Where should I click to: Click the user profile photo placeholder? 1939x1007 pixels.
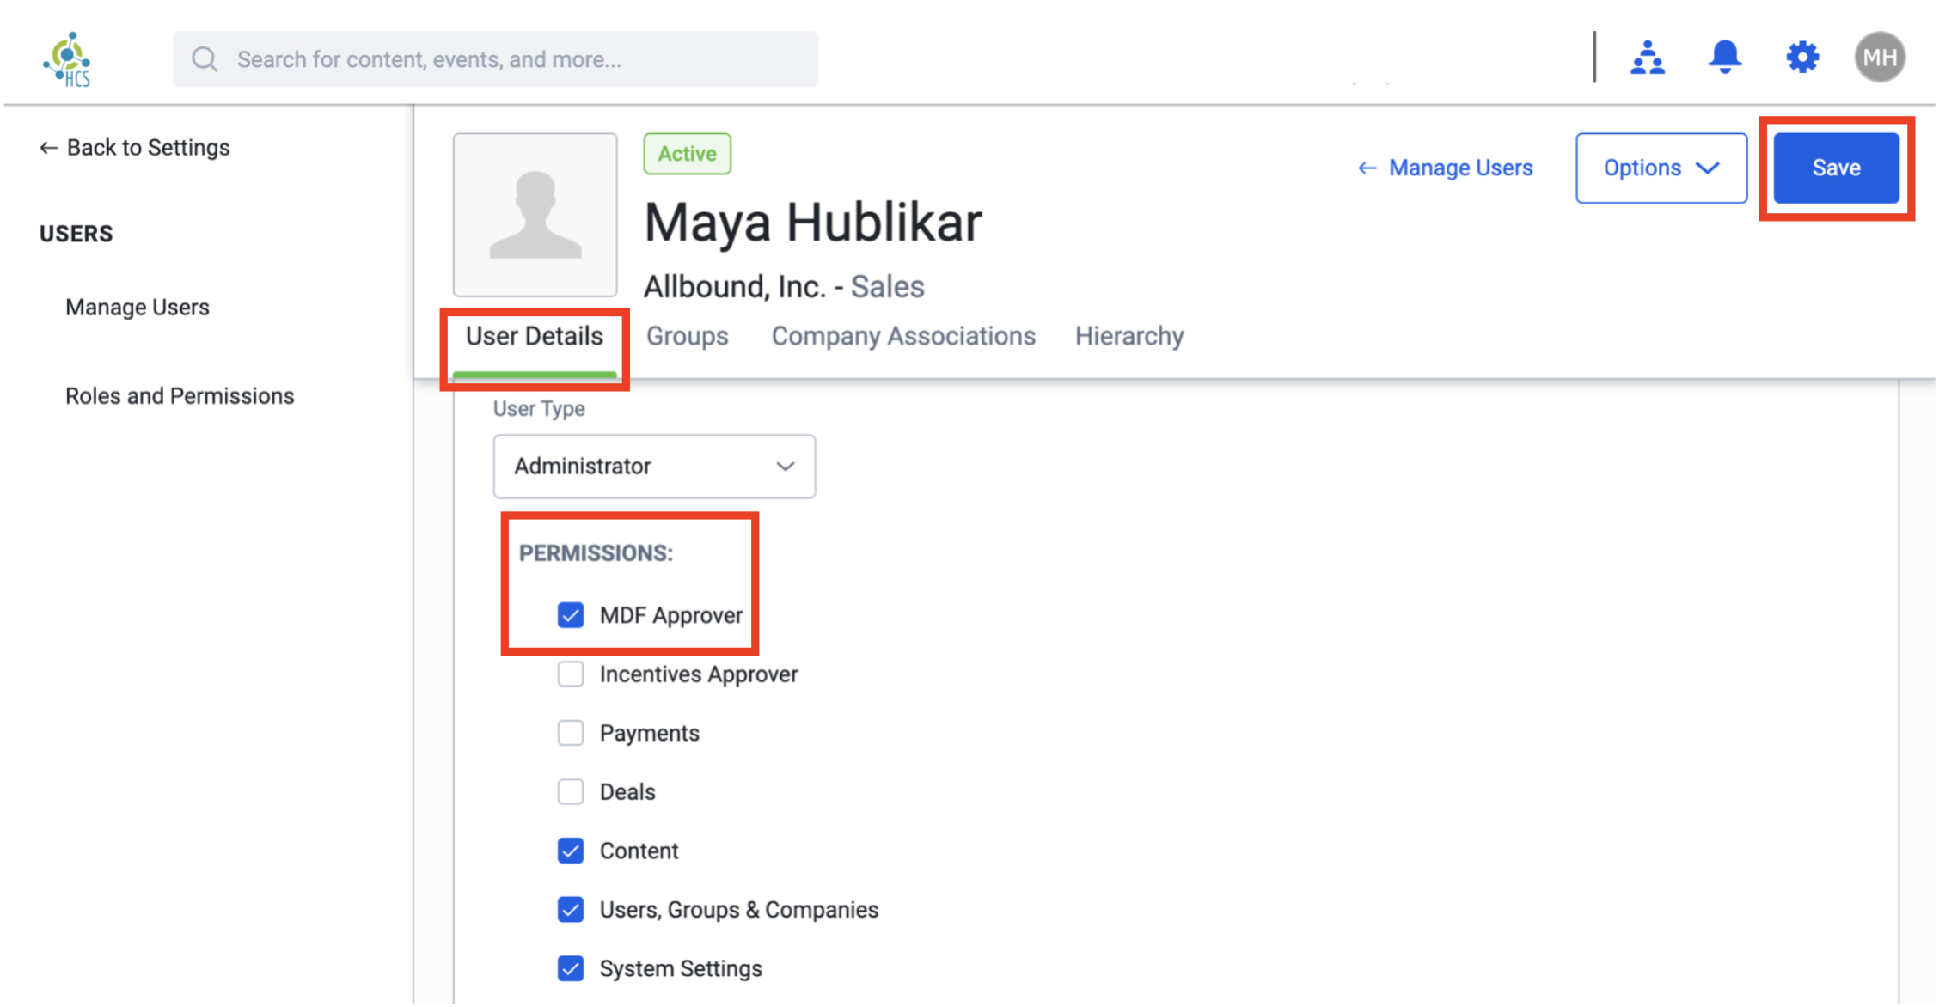click(x=535, y=214)
